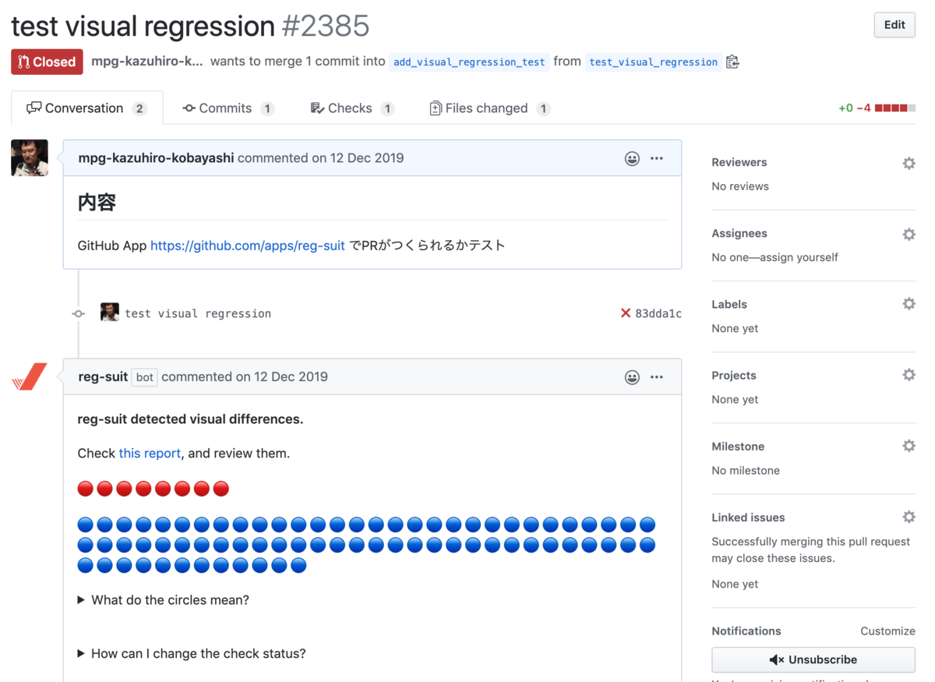The width and height of the screenshot is (935, 682).
Task: Open Reviewers settings gear
Action: [909, 163]
